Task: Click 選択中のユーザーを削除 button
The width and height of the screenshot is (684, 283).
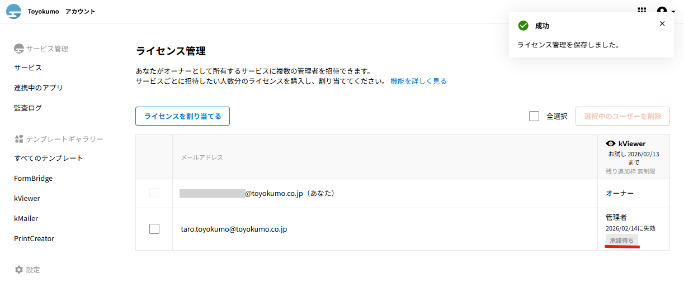Action: point(622,116)
